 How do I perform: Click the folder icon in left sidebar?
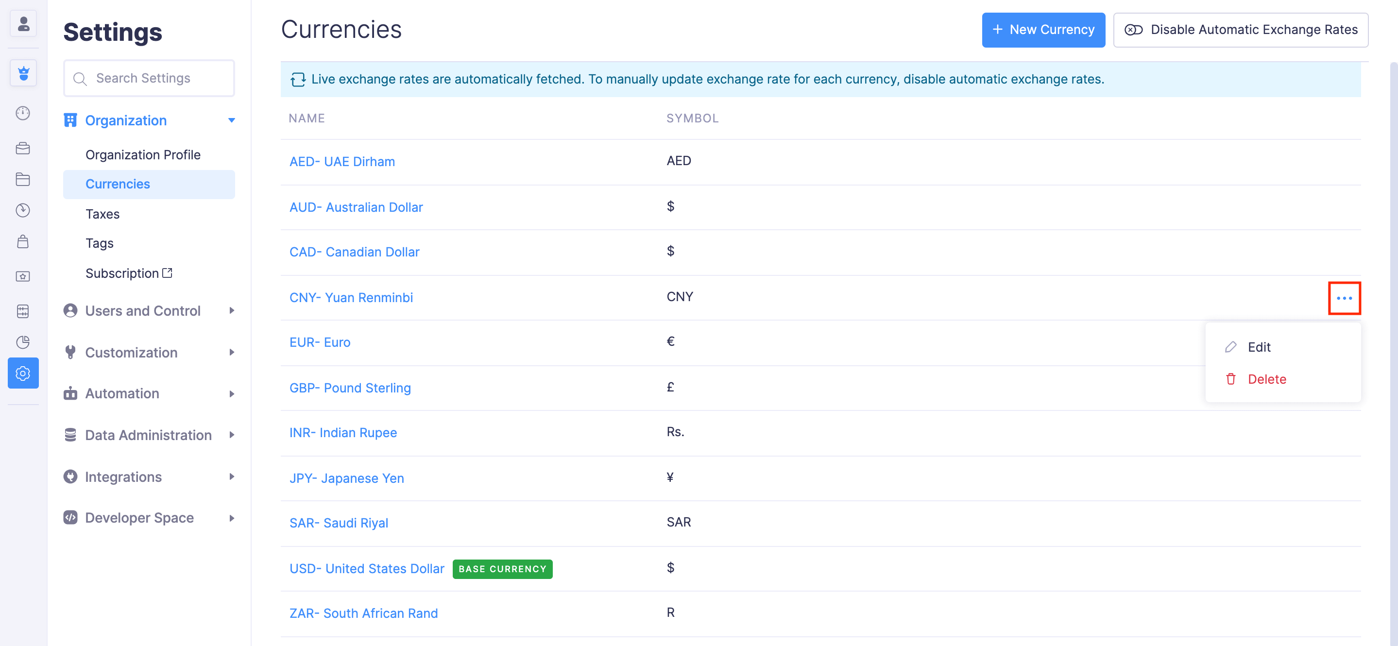[x=23, y=179]
